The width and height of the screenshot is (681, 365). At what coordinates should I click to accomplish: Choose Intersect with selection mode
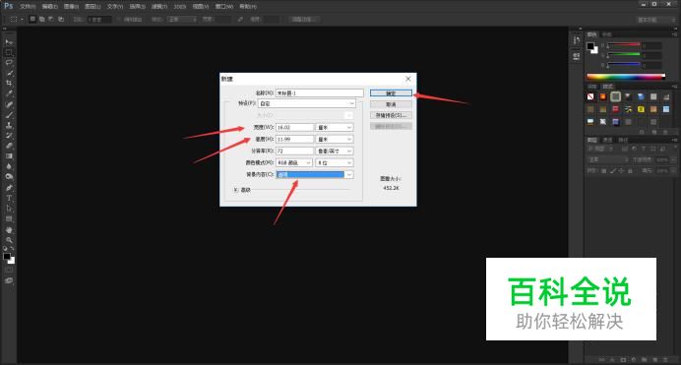pyautogui.click(x=61, y=19)
